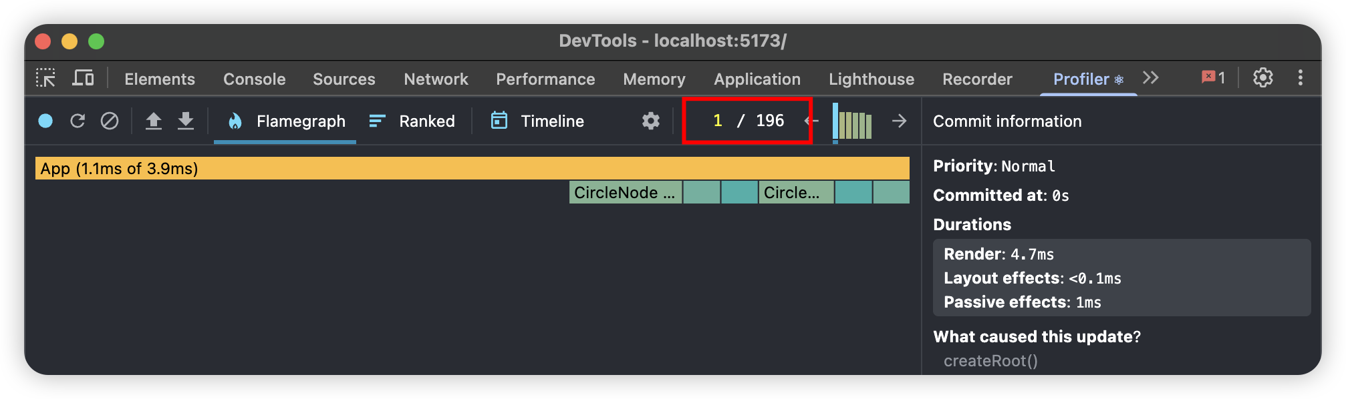The height and width of the screenshot is (399, 1346).
Task: Switch to the Ranked view
Action: [412, 121]
